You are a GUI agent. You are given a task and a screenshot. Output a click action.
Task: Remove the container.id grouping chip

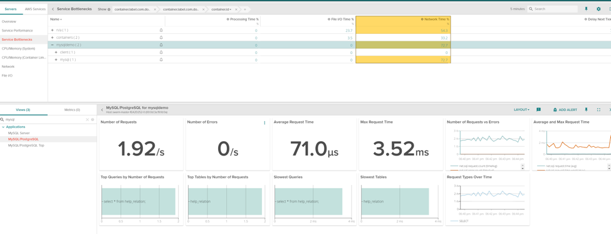(x=236, y=9)
